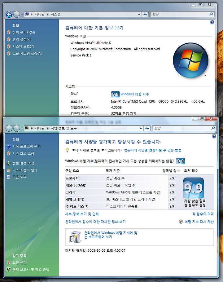This screenshot has width=223, height=282.
Task: Open 장치 관리자(M) link
Action: pos(24,32)
